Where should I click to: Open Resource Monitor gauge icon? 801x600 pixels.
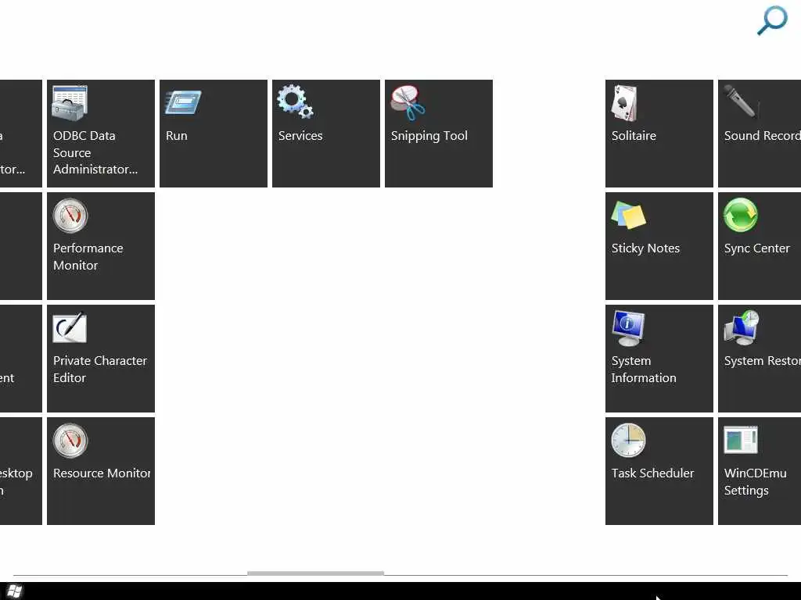(70, 441)
